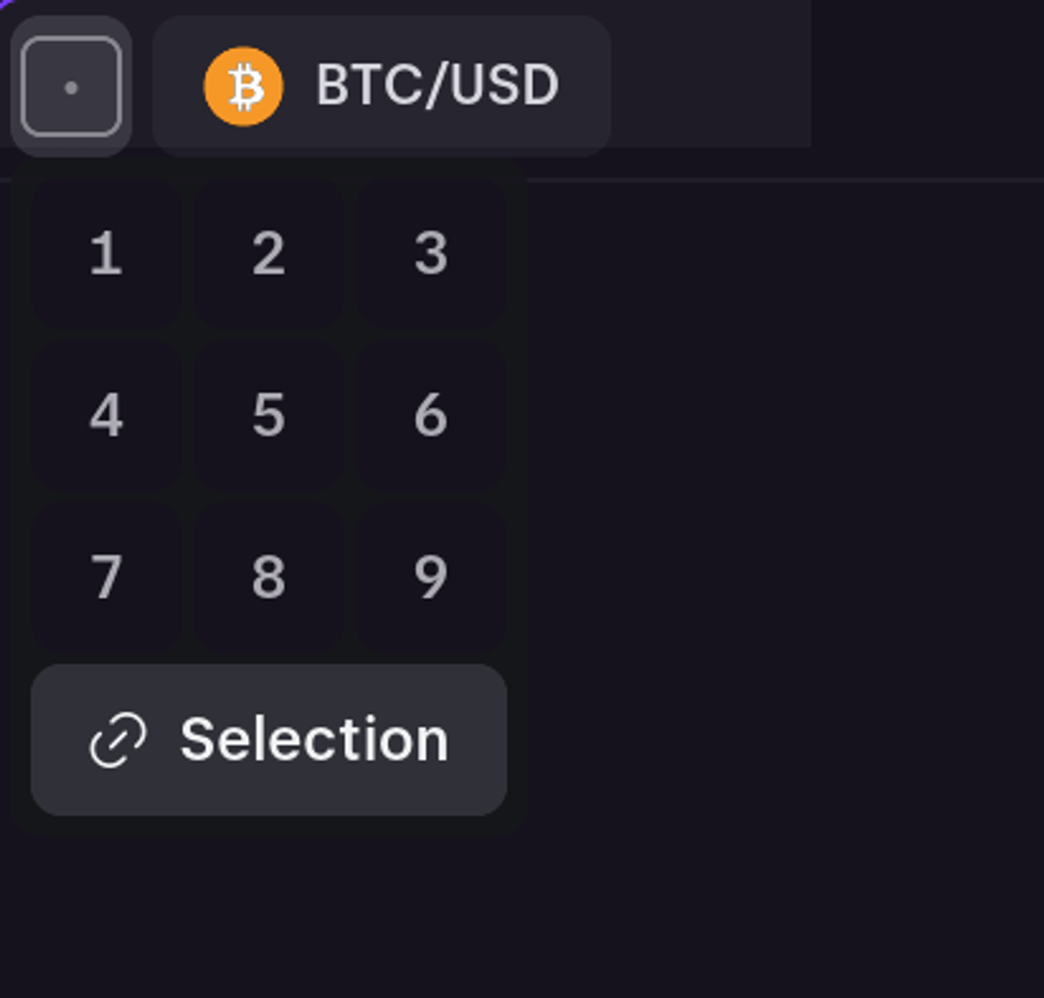
Task: Click the Selection text label
Action: (314, 740)
